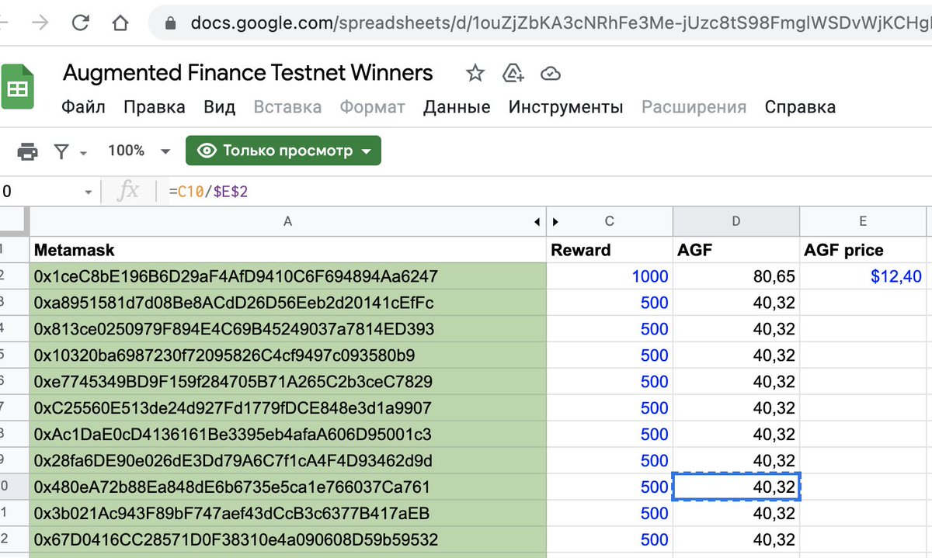
Task: Click the 500 reward in 0x3b021Ac9 row
Action: coord(610,514)
